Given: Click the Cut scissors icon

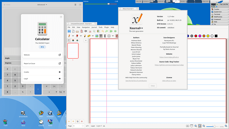Looking at the screenshot, I should [90, 31].
